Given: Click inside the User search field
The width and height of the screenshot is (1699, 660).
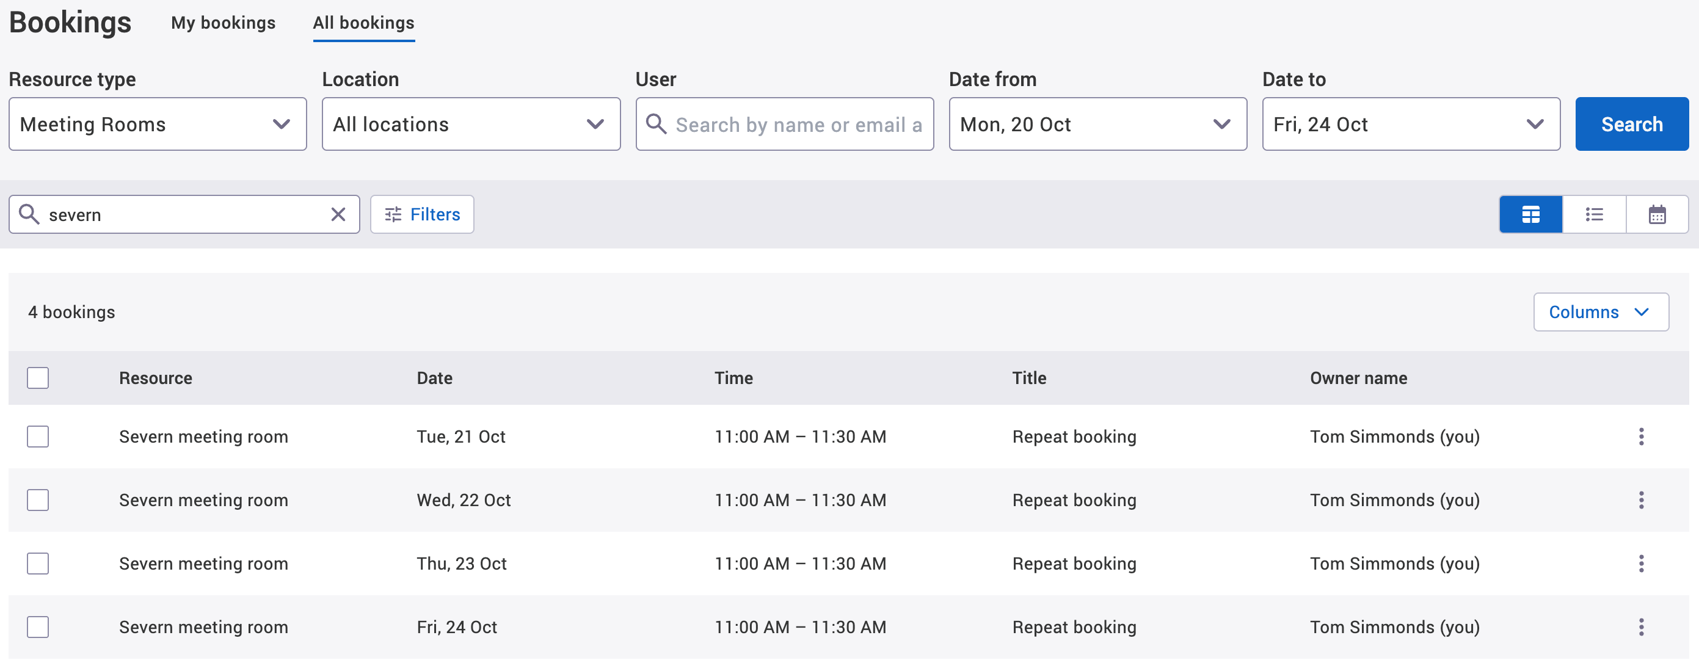Looking at the screenshot, I should coord(791,124).
